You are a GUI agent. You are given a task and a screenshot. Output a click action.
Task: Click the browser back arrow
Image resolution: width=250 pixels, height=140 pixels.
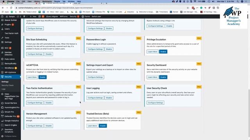tap(3, 8)
